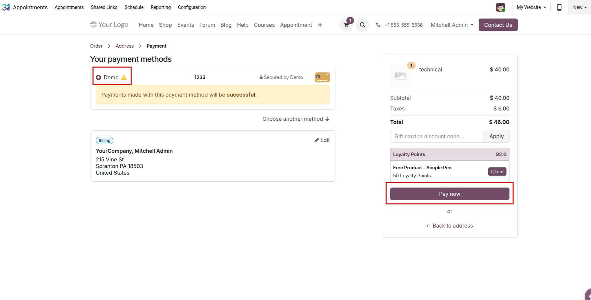Image resolution: width=591 pixels, height=300 pixels.
Task: Open the Shared Links menu
Action: click(104, 7)
